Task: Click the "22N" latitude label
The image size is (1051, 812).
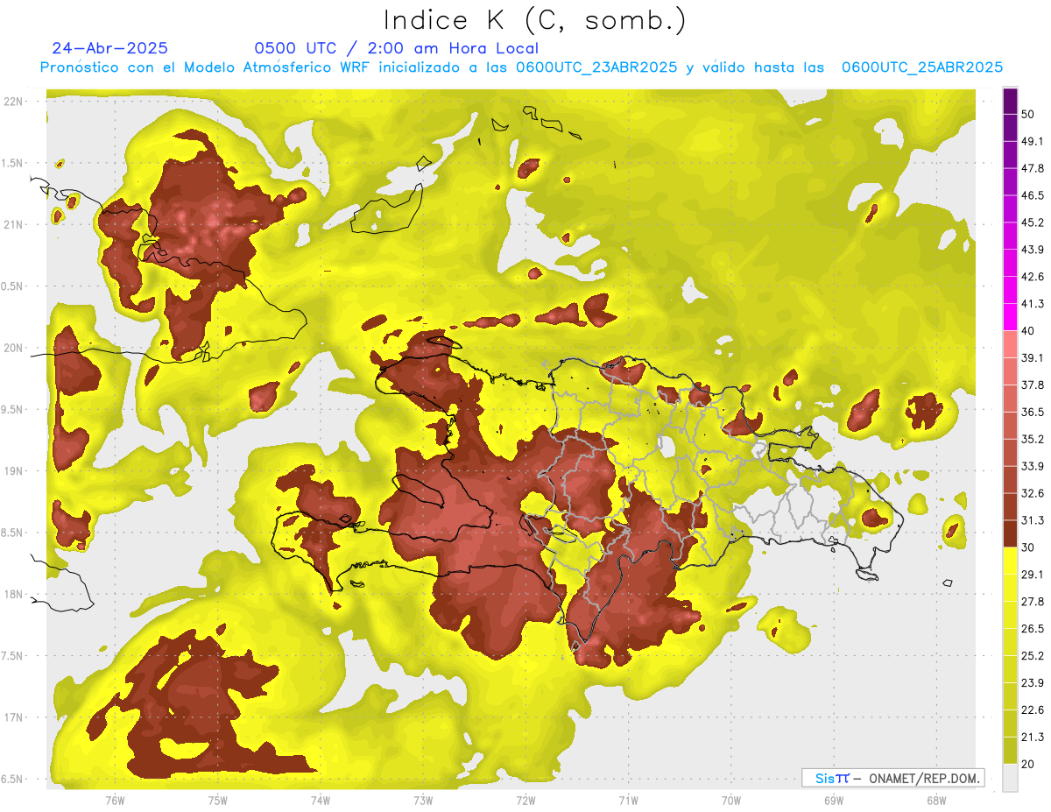Action: pos(13,102)
